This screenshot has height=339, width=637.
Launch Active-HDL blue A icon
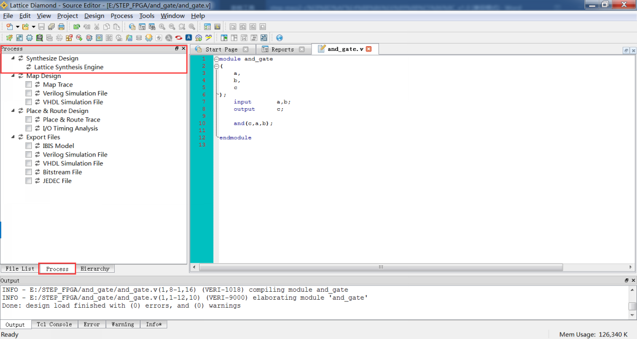[189, 38]
